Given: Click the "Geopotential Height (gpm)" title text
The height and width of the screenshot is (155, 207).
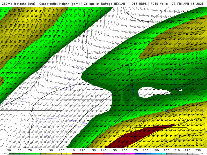Looking at the screenshot, I should pyautogui.click(x=60, y=4).
